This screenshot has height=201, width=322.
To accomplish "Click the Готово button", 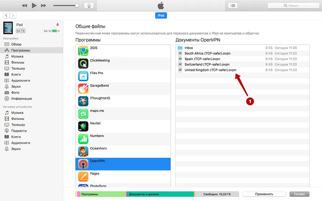I will (x=299, y=194).
